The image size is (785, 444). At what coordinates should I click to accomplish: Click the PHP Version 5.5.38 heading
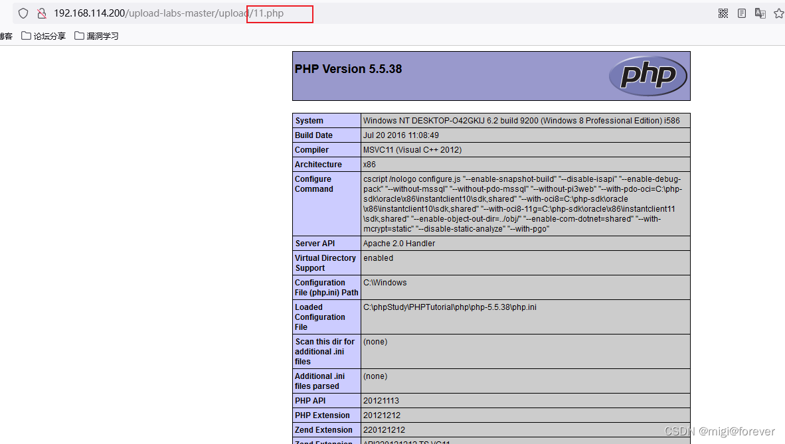point(348,69)
